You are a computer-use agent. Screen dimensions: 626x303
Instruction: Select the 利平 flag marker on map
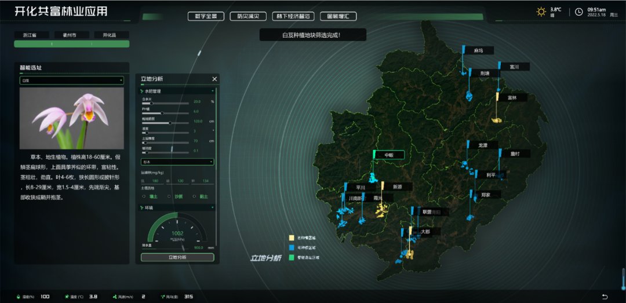point(476,175)
